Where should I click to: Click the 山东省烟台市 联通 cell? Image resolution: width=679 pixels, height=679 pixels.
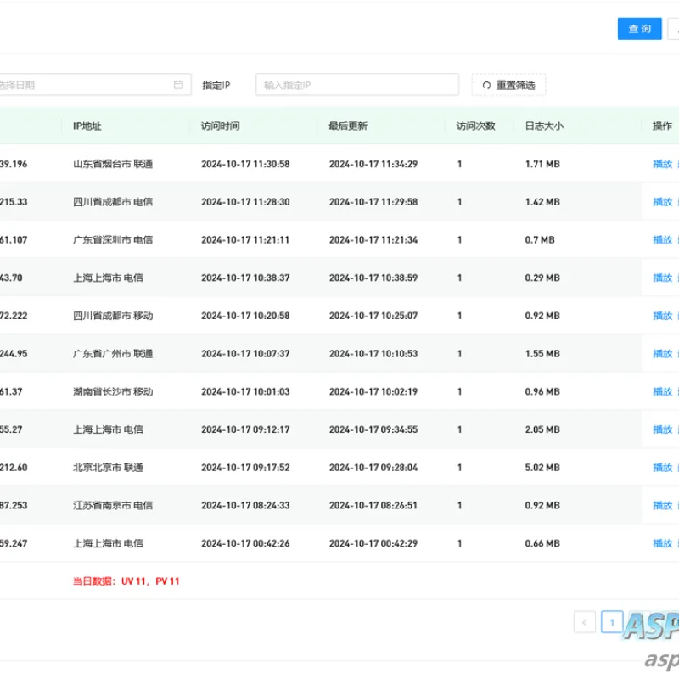click(113, 164)
